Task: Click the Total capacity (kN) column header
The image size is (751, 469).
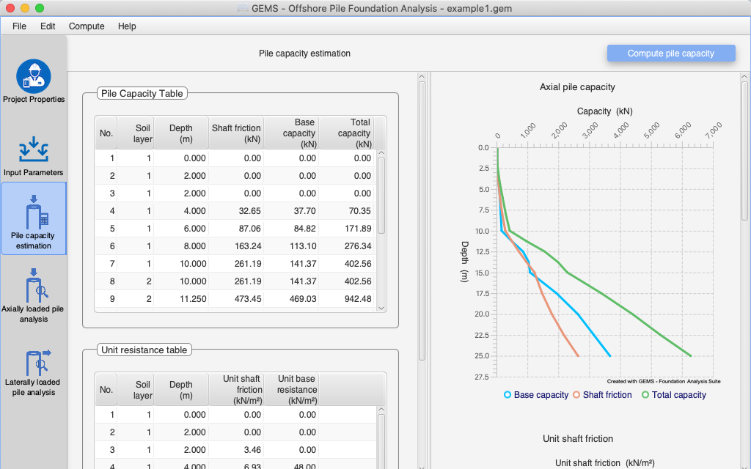Action: (345, 133)
